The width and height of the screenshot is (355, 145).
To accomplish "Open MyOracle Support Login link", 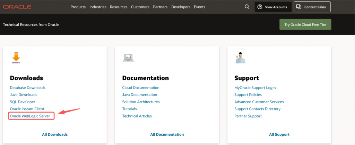I will coord(255,88).
